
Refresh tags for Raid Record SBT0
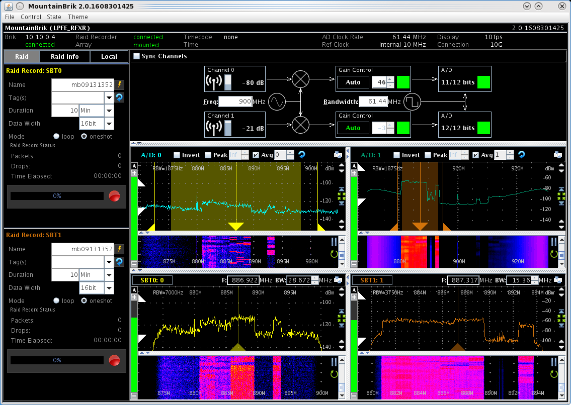(x=119, y=97)
